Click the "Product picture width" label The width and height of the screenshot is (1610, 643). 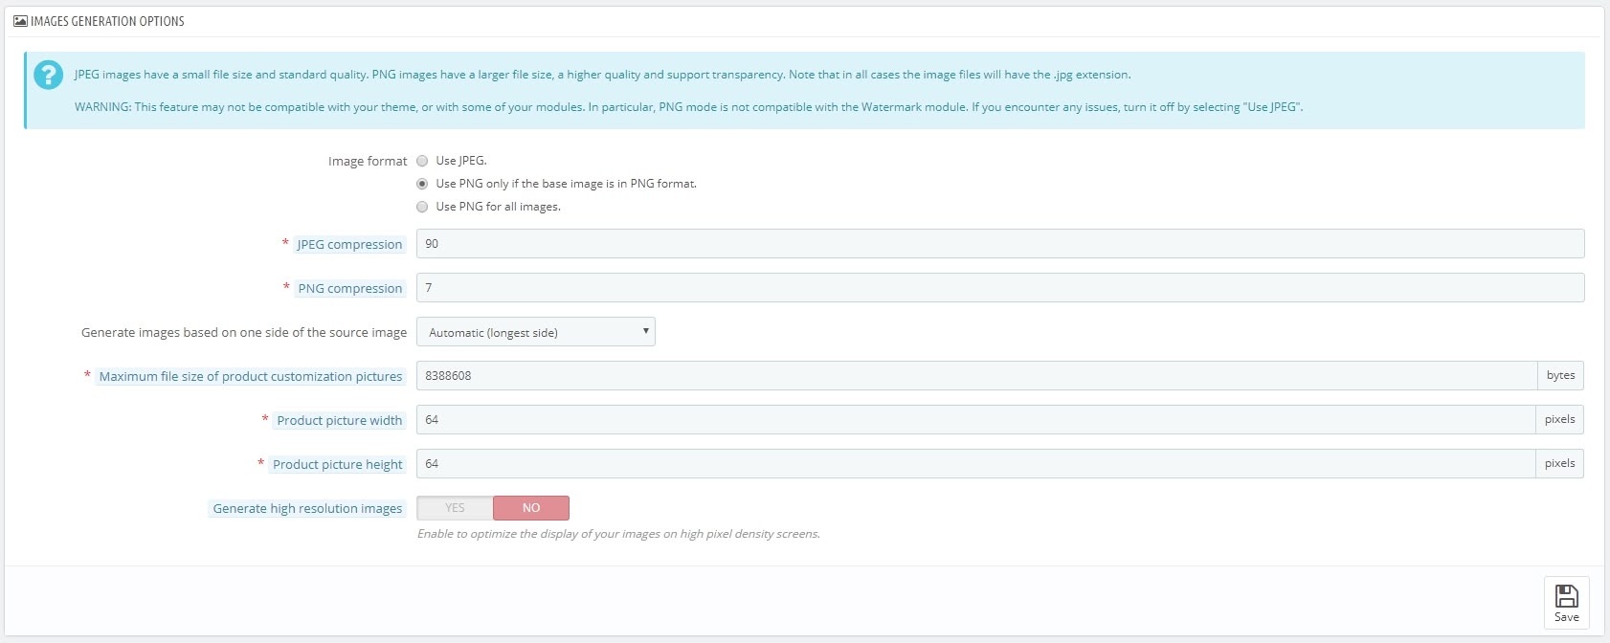(x=339, y=421)
